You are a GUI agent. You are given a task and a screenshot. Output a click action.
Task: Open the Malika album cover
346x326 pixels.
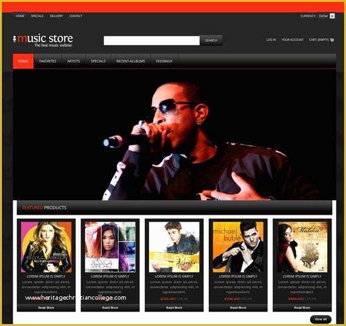(x=302, y=247)
